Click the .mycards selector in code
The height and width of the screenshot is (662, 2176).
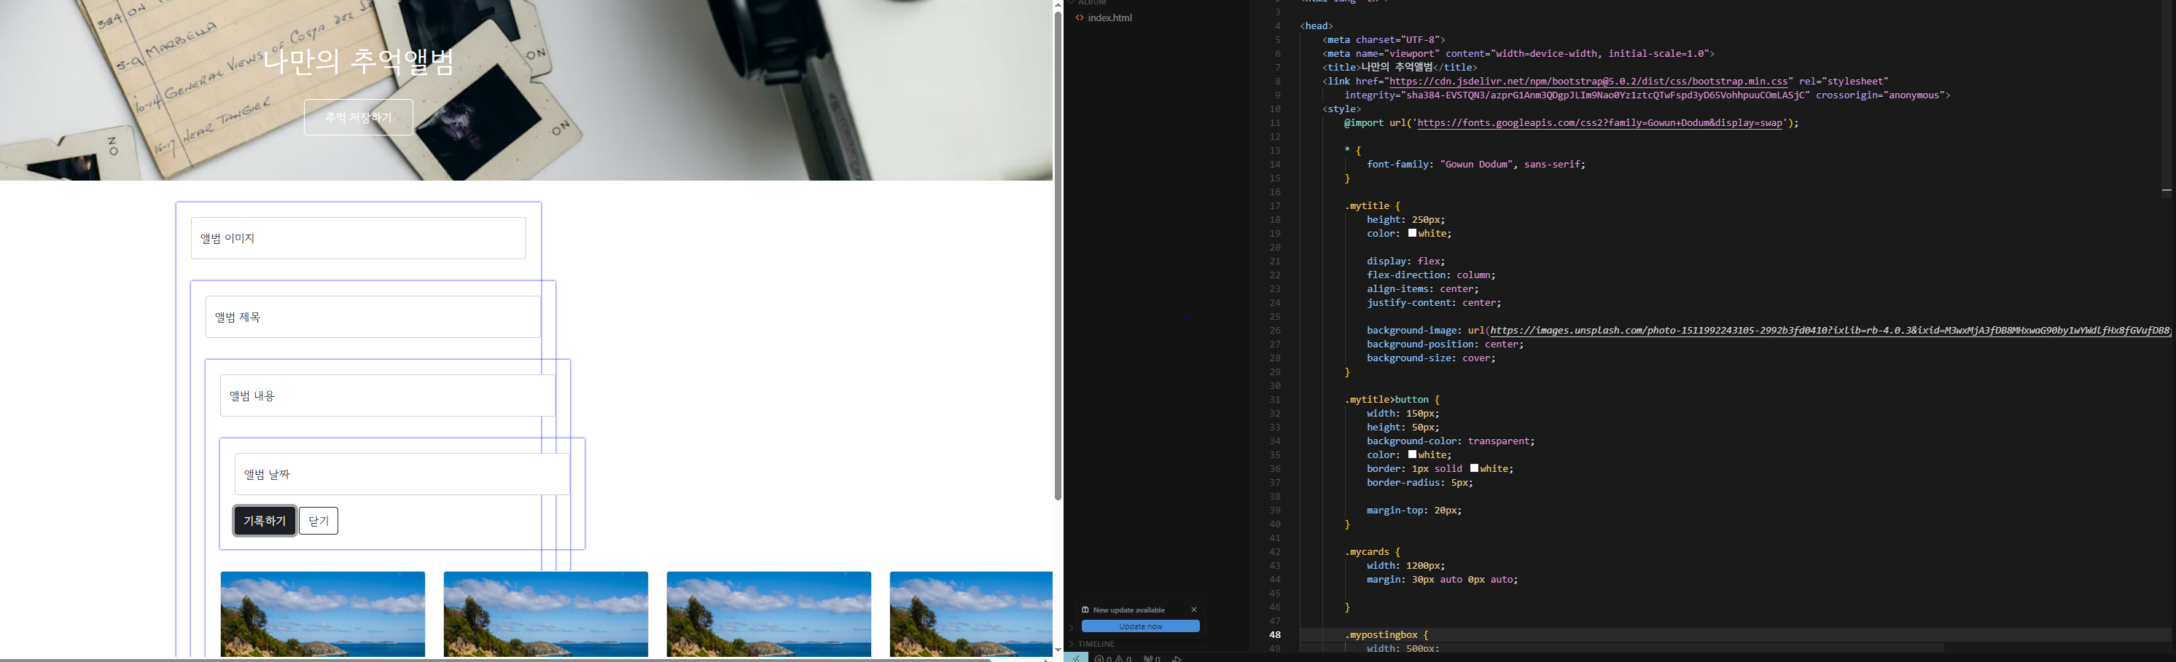1368,552
